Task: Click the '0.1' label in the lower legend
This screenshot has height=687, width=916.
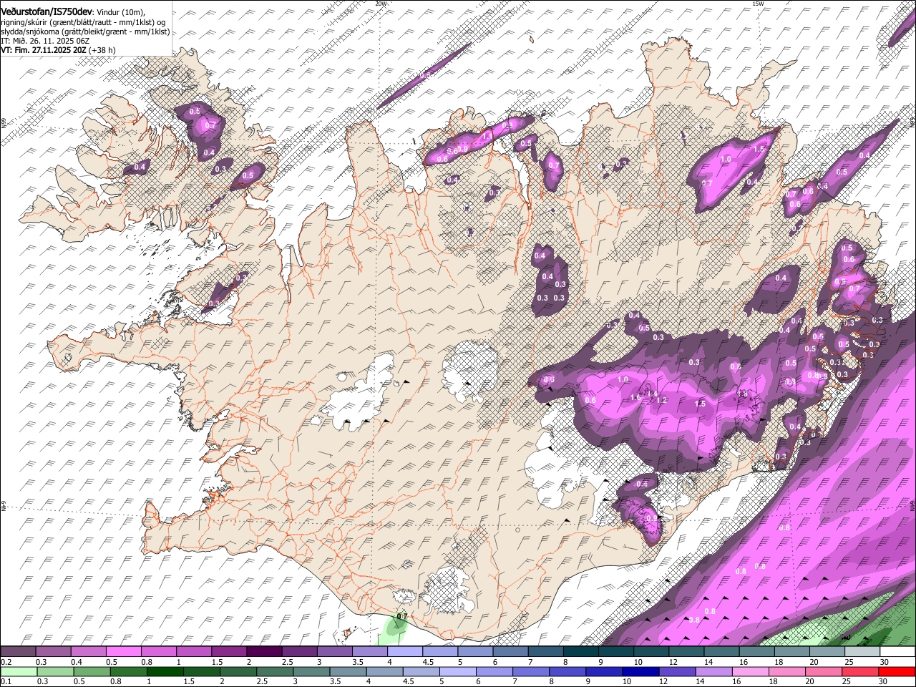Action: tap(6, 681)
